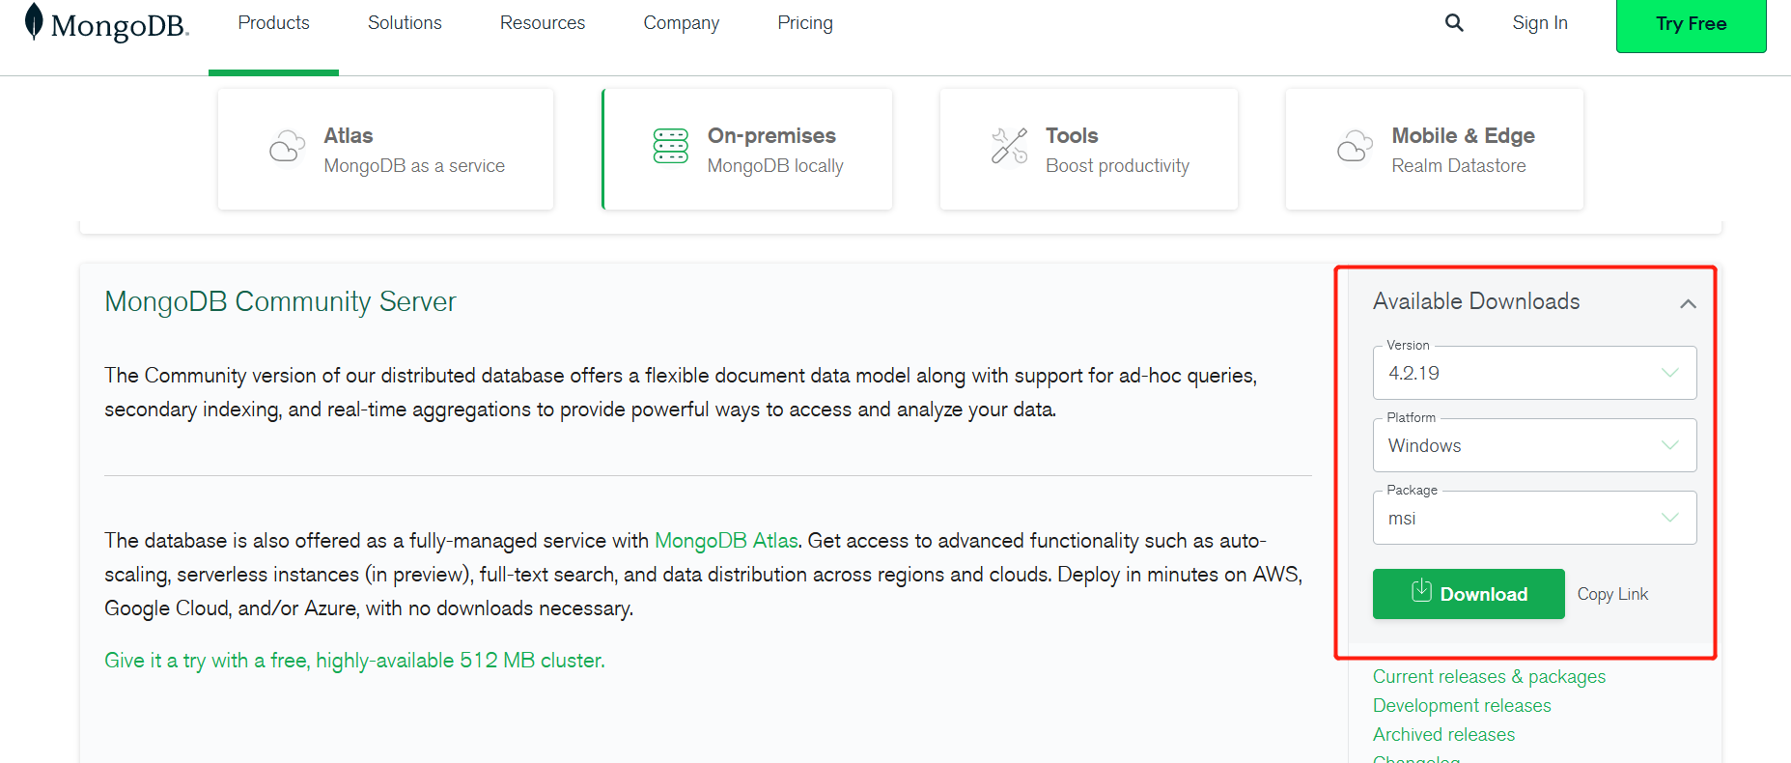Open the Resources menu
The height and width of the screenshot is (763, 1791).
[543, 22]
